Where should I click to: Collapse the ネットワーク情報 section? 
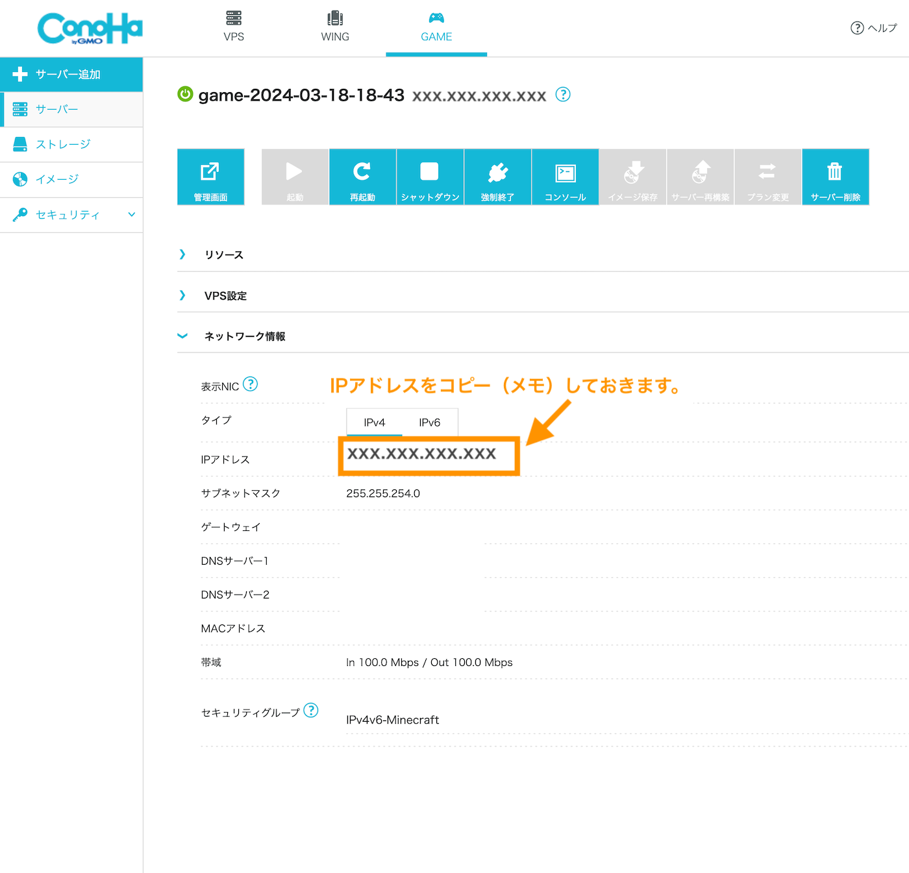tap(244, 336)
